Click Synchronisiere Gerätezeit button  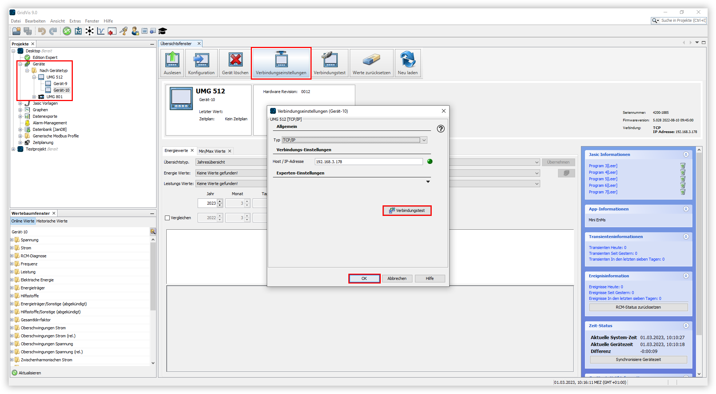[638, 359]
